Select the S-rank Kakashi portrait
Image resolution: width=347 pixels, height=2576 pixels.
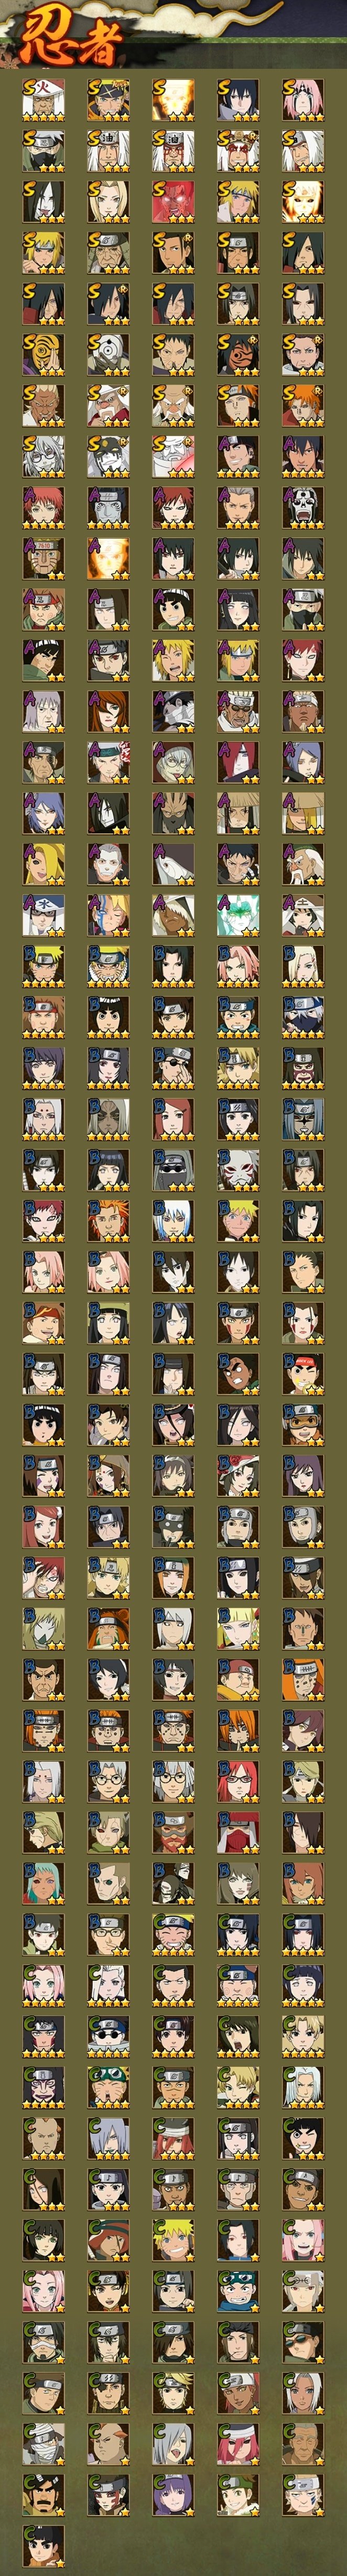(x=44, y=151)
